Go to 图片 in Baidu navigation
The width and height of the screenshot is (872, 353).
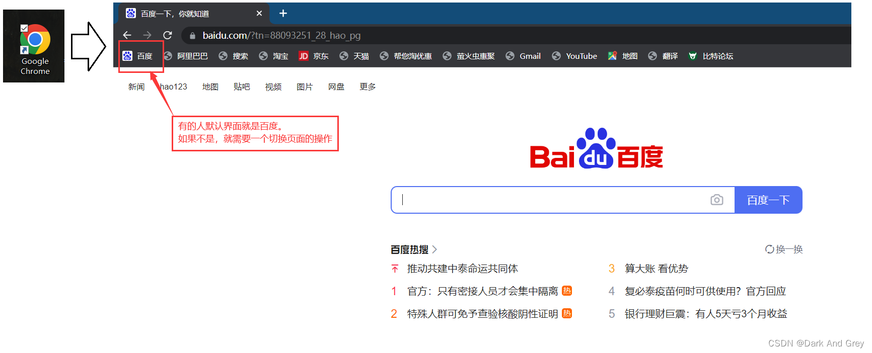pyautogui.click(x=305, y=86)
